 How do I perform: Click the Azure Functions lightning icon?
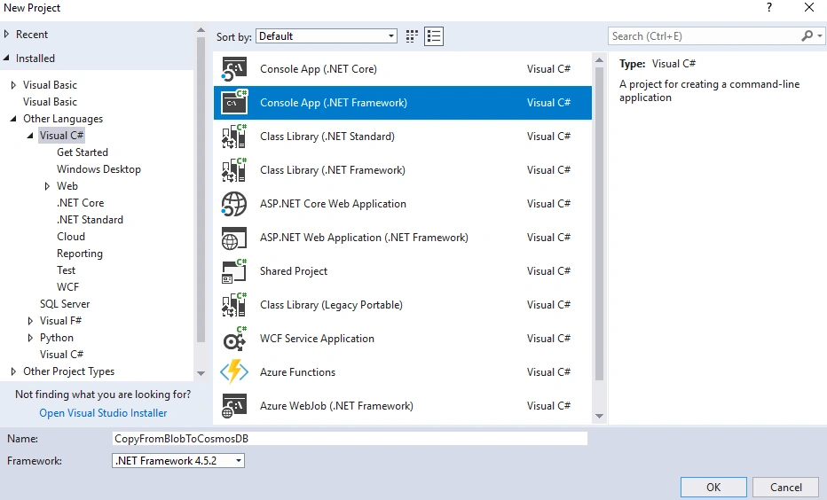click(x=233, y=372)
